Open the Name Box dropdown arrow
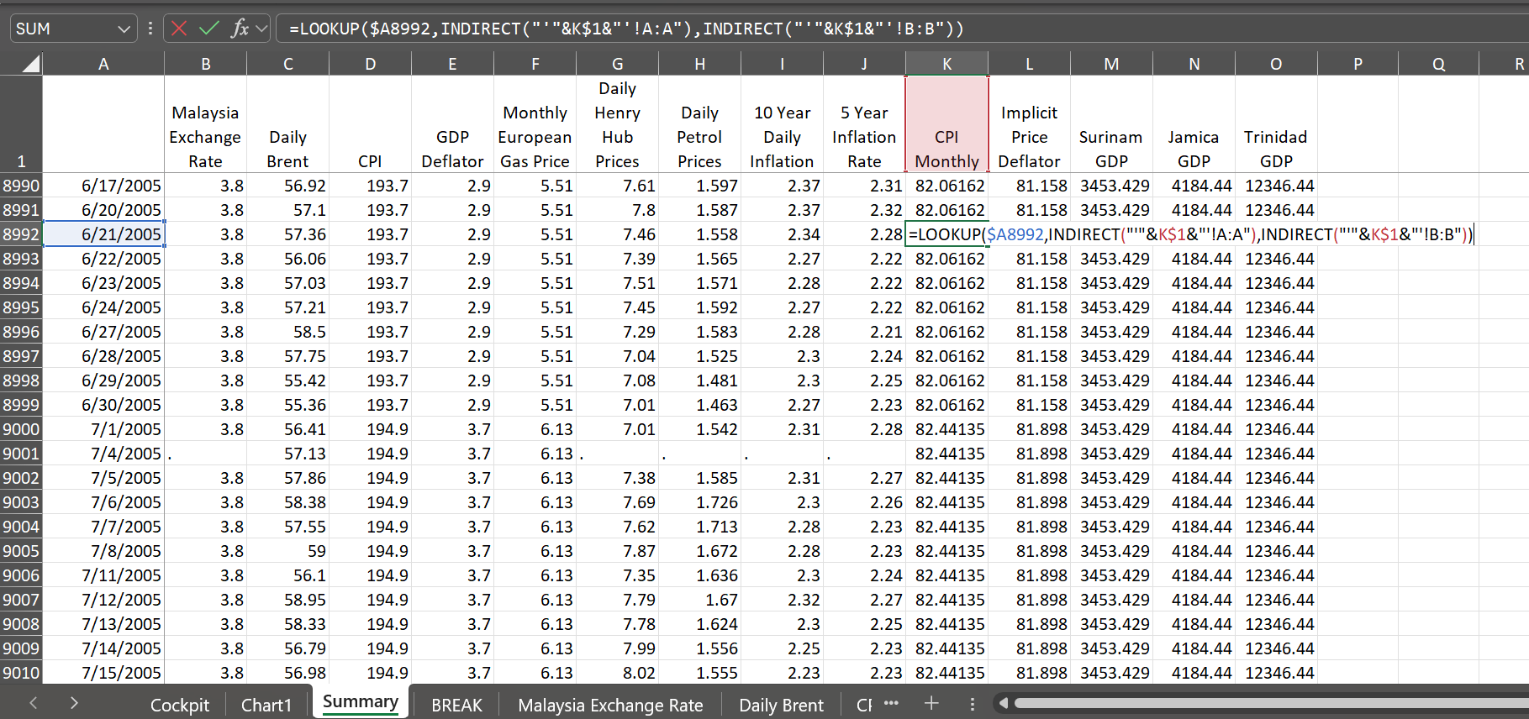The width and height of the screenshot is (1529, 719). coord(124,29)
